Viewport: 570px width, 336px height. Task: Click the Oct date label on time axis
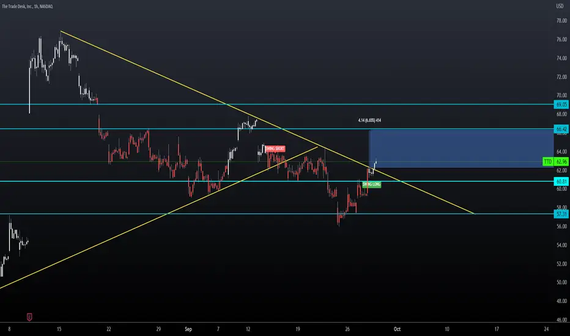tap(397, 329)
